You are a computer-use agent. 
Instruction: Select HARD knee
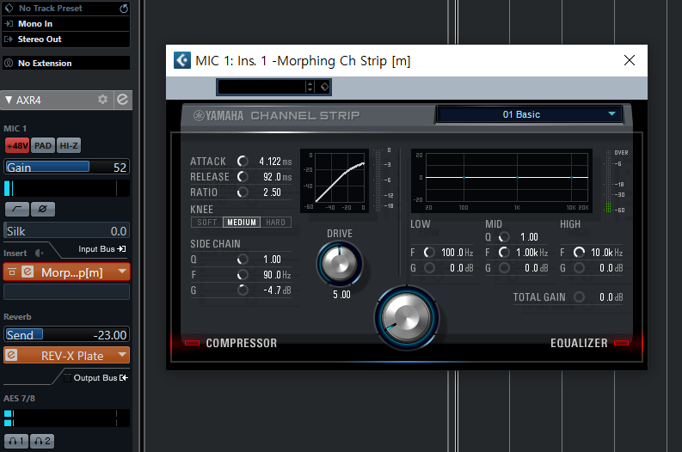coord(276,222)
